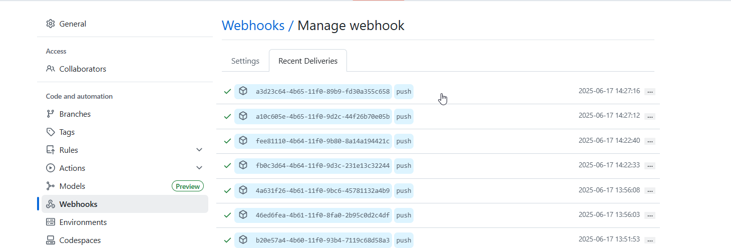Expand the Rules section chevron

[x=199, y=150]
